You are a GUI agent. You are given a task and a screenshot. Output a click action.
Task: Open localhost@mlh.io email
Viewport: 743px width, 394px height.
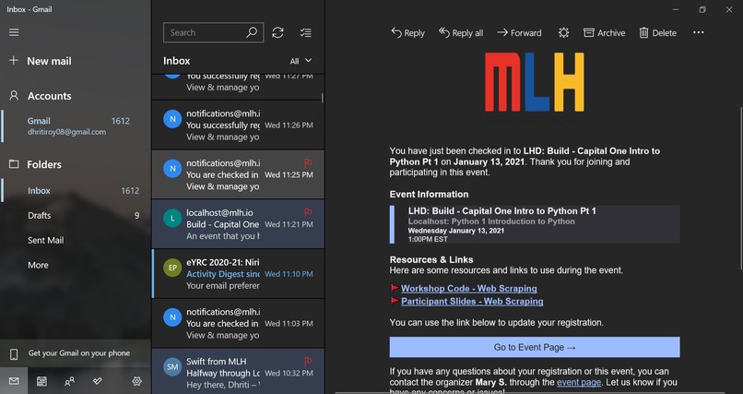pos(238,224)
